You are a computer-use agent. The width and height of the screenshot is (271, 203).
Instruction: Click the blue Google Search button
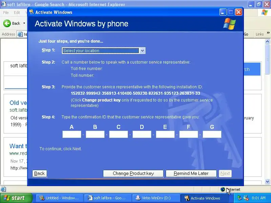click(252, 69)
